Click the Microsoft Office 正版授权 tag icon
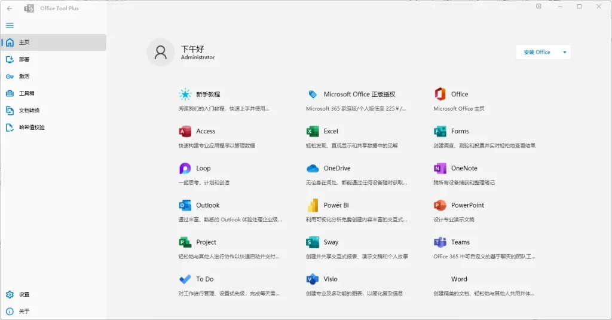This screenshot has width=612, height=320. click(313, 94)
